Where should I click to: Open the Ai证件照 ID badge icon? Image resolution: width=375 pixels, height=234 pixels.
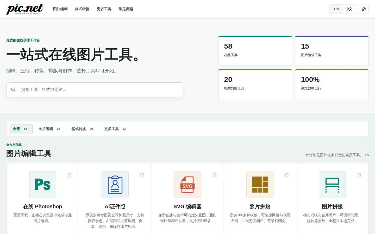click(115, 185)
